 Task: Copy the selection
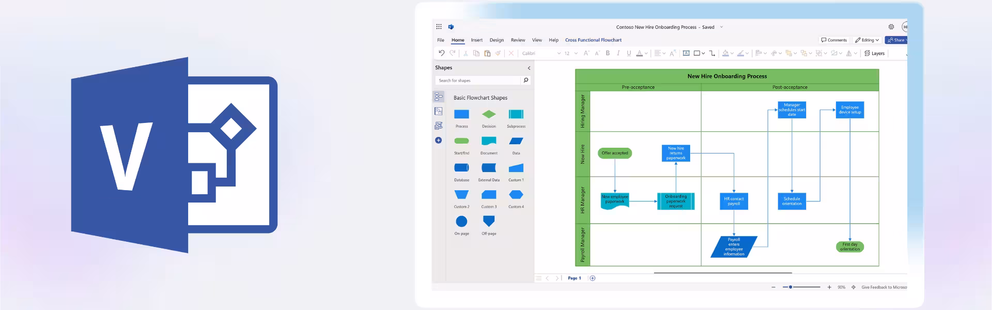click(476, 53)
